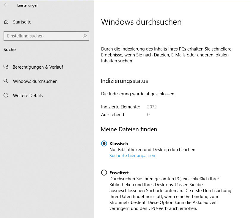Open the Weitere Details page
The image size is (251, 218).
click(x=28, y=95)
